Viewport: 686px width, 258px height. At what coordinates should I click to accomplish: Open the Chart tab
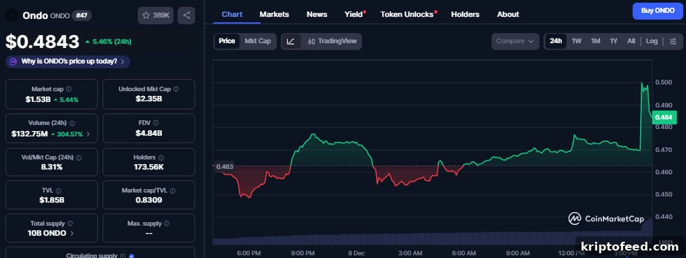[232, 14]
